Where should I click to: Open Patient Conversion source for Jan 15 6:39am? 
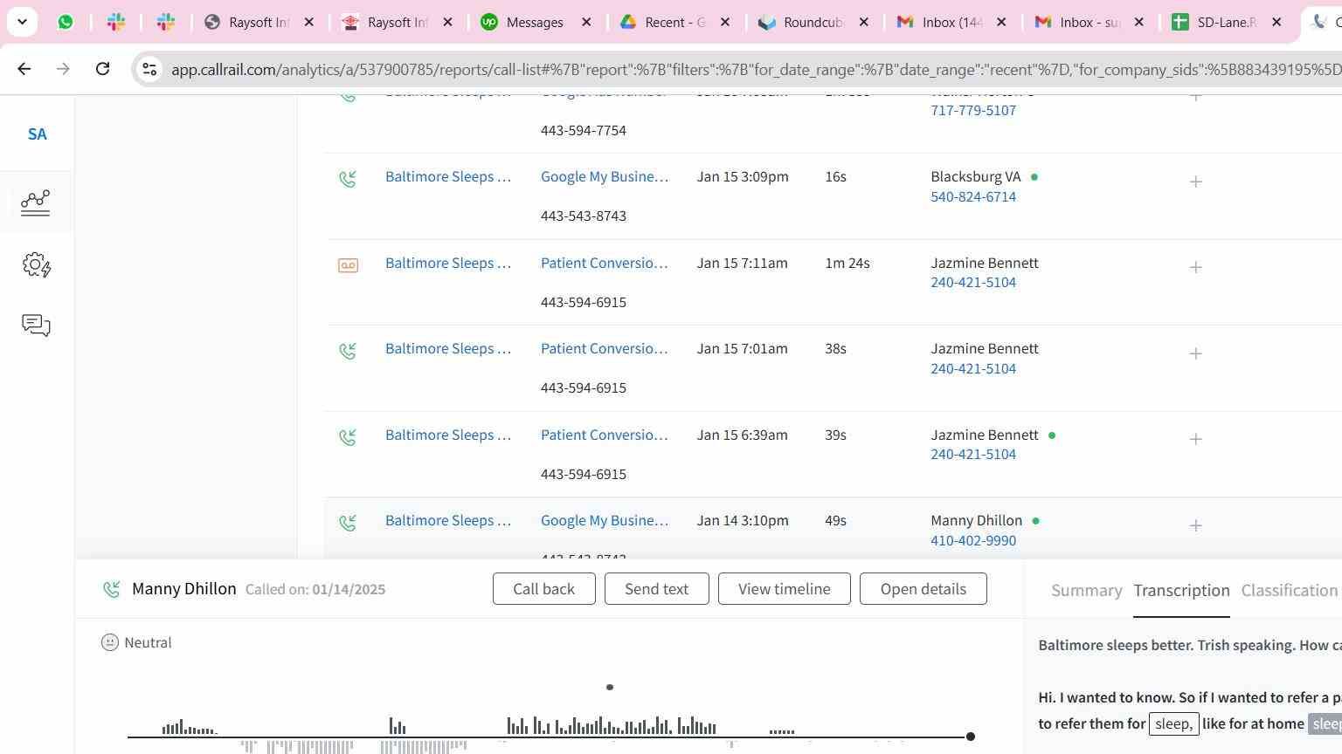coord(605,435)
